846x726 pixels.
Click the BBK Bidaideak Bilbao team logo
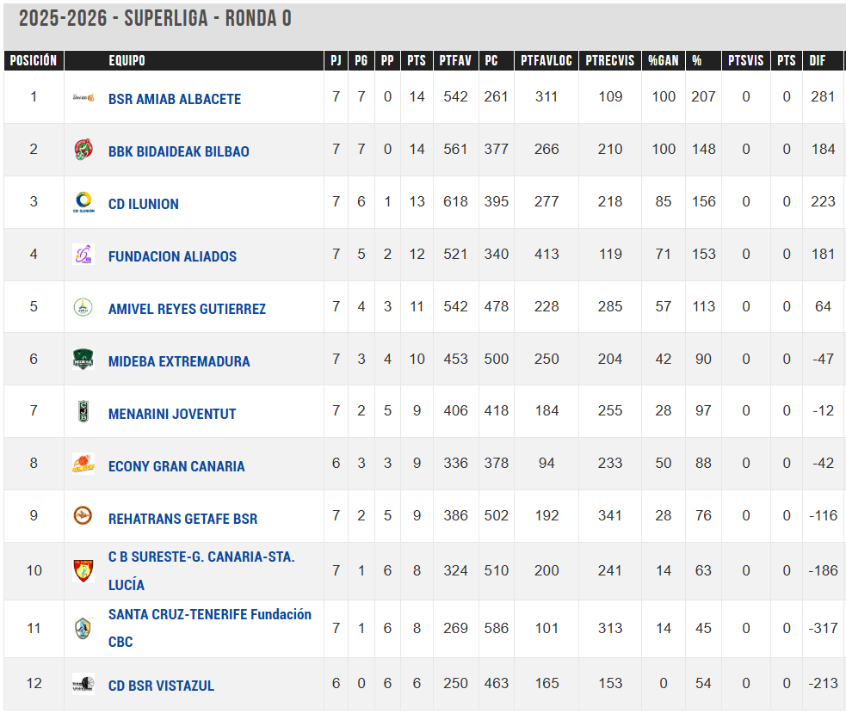click(x=83, y=151)
